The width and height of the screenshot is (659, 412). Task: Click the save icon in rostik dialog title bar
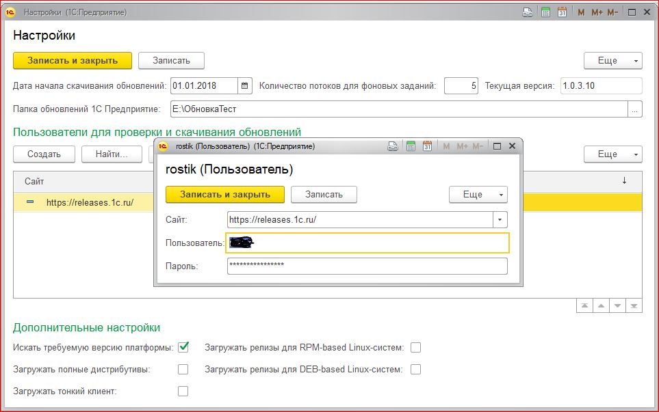point(393,146)
